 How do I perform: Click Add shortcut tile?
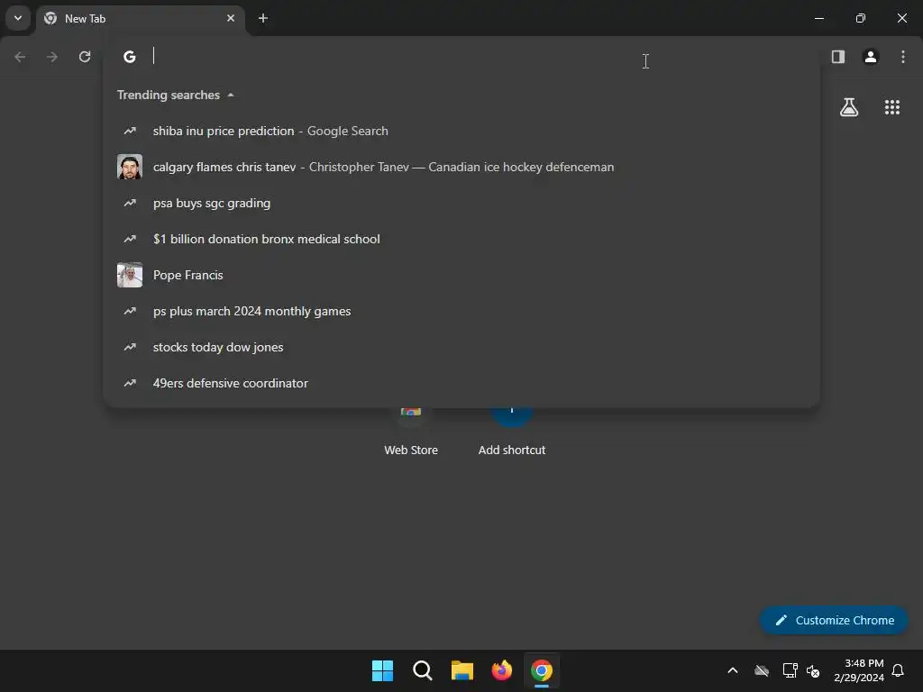click(x=512, y=432)
